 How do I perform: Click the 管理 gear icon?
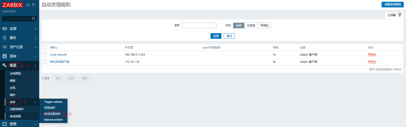coord(5,124)
